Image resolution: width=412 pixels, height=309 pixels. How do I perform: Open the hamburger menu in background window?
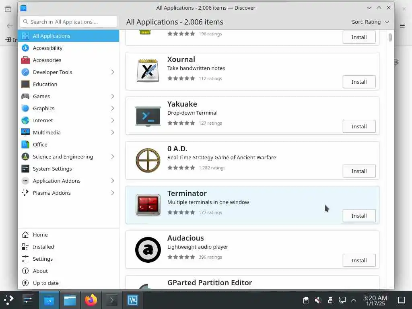402,25
